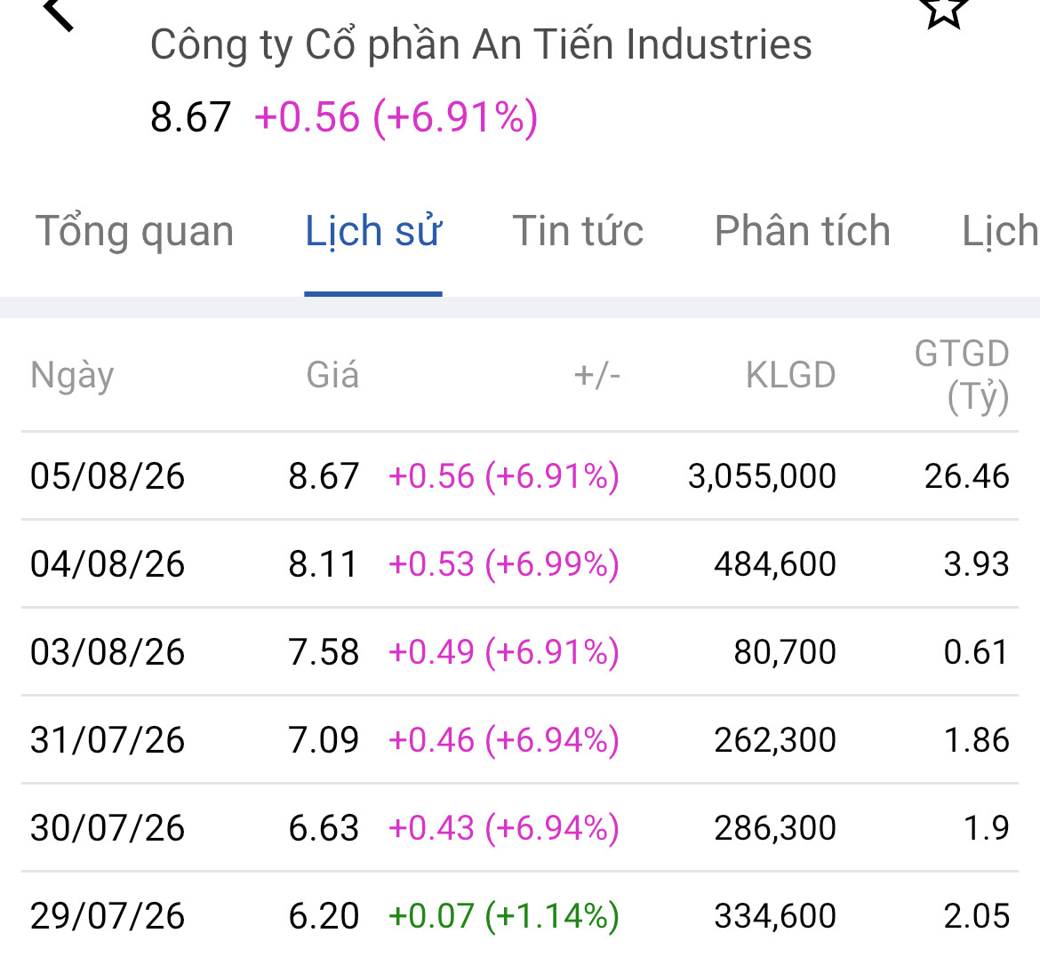The image size is (1040, 957).
Task: Open the Tổng quan tab
Action: click(134, 231)
